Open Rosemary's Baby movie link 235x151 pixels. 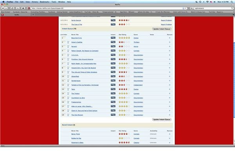coord(77,143)
